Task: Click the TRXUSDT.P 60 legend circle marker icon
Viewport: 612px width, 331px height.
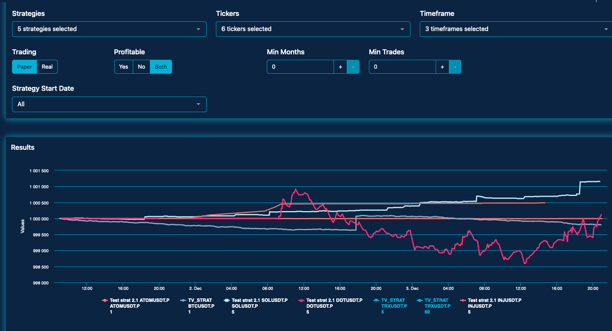Action: pos(419,300)
